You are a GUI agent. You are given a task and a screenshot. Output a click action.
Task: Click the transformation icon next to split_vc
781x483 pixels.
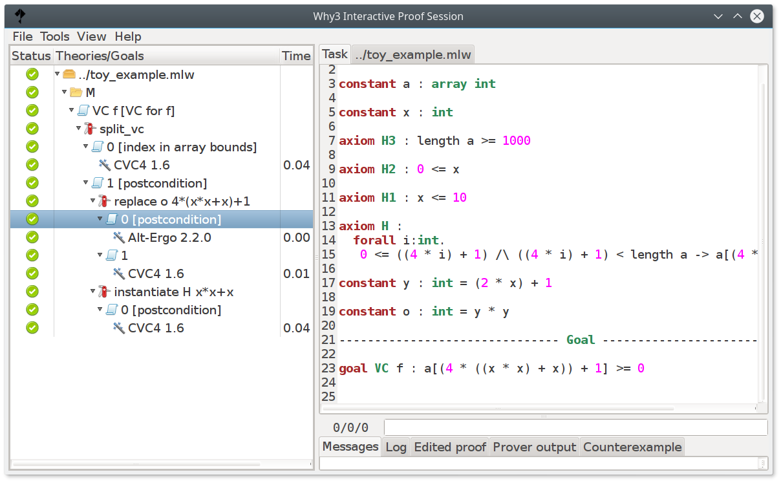91,129
